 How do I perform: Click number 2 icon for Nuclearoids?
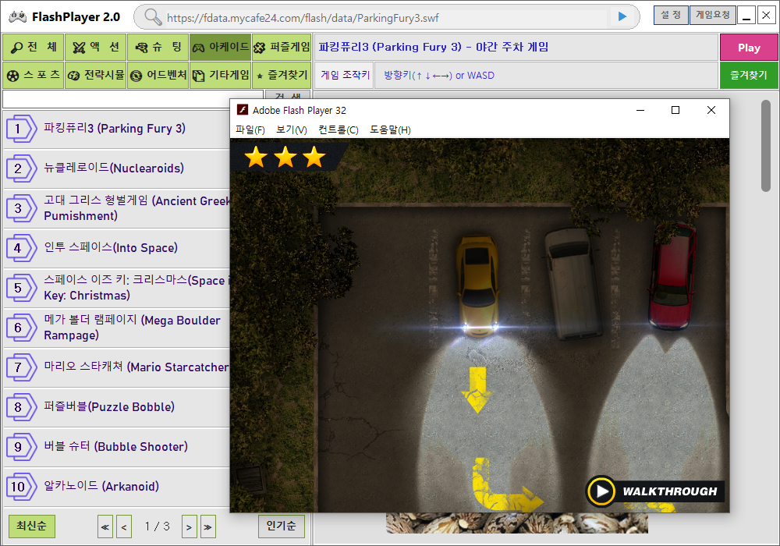(x=21, y=168)
